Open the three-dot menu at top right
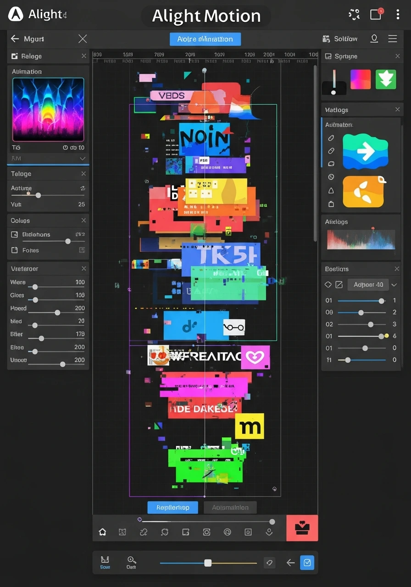Screen dimensions: 411x587 click(x=397, y=14)
